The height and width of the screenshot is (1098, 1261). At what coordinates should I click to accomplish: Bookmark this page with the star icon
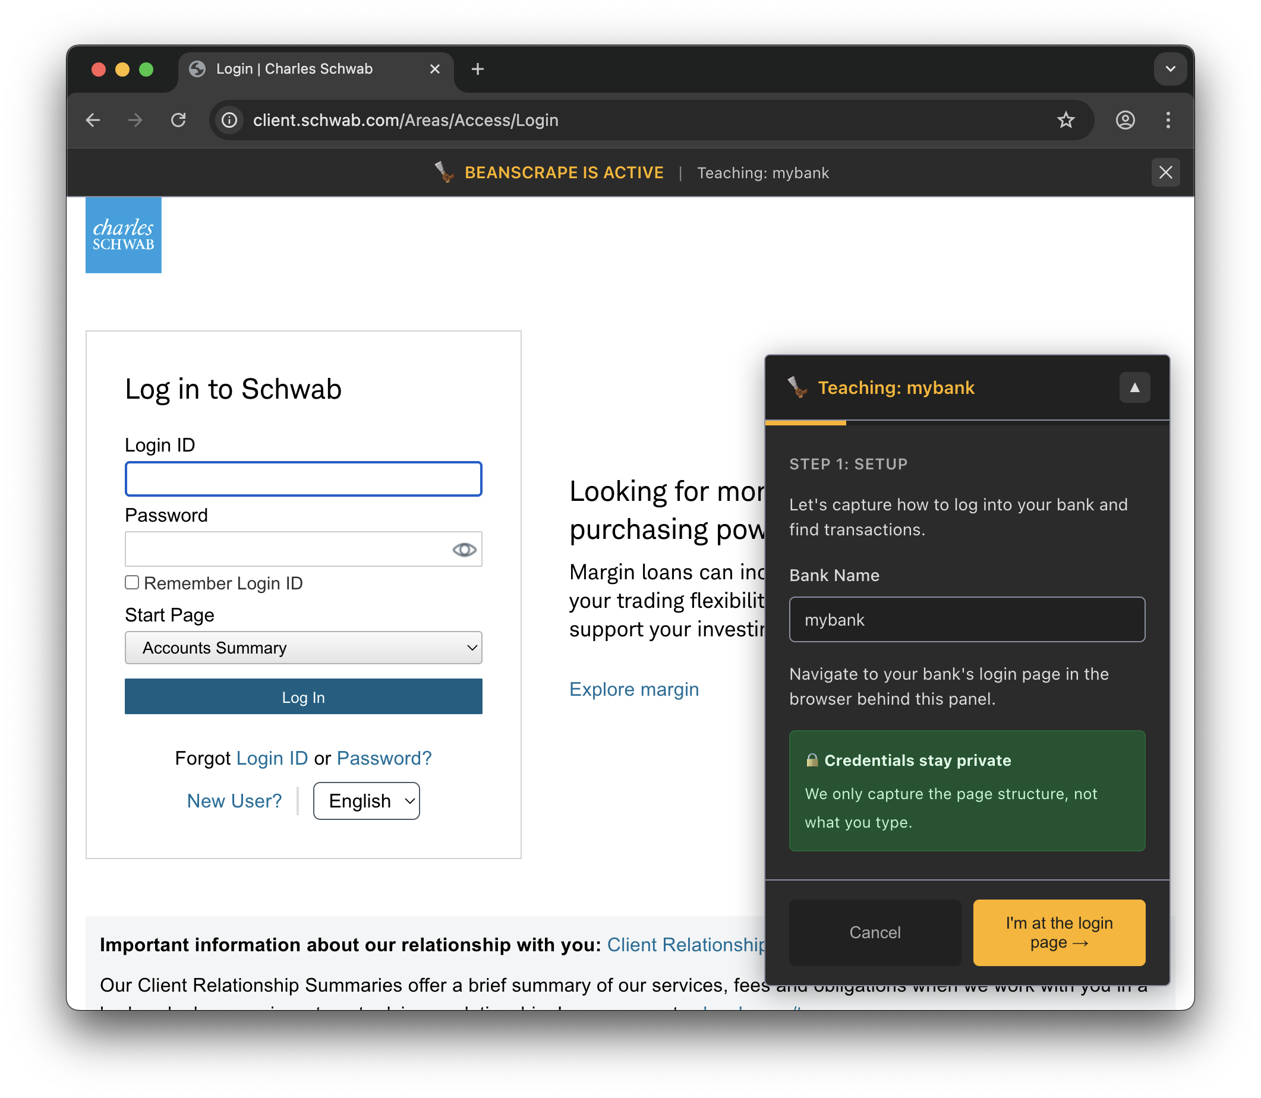point(1067,120)
